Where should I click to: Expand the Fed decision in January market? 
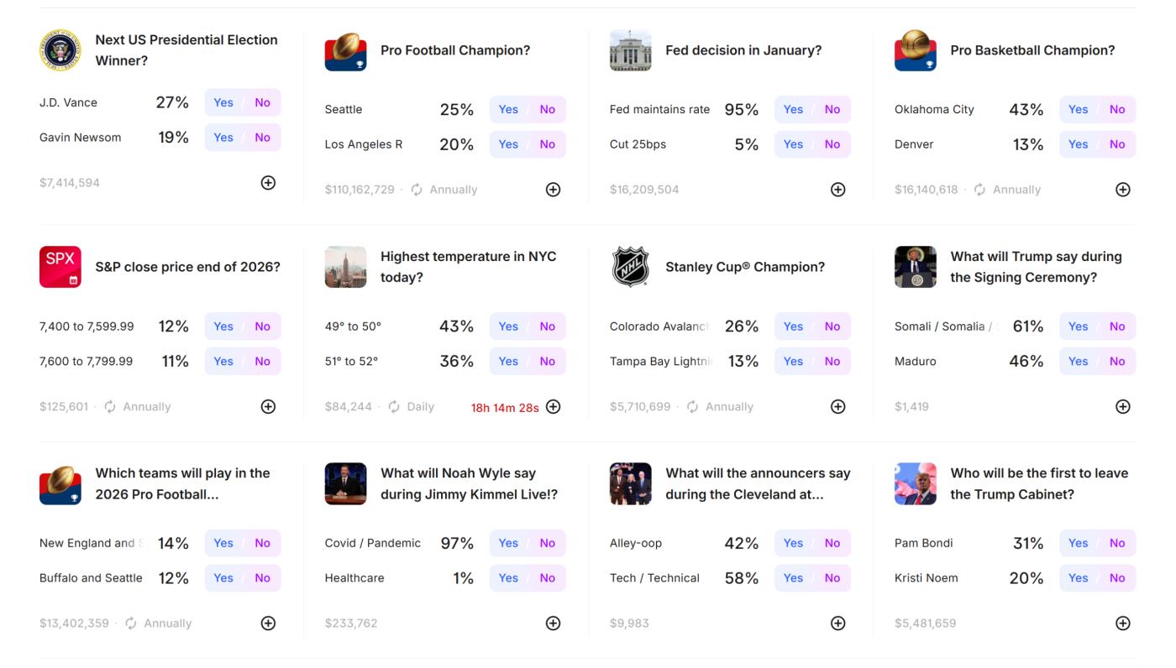tap(837, 190)
